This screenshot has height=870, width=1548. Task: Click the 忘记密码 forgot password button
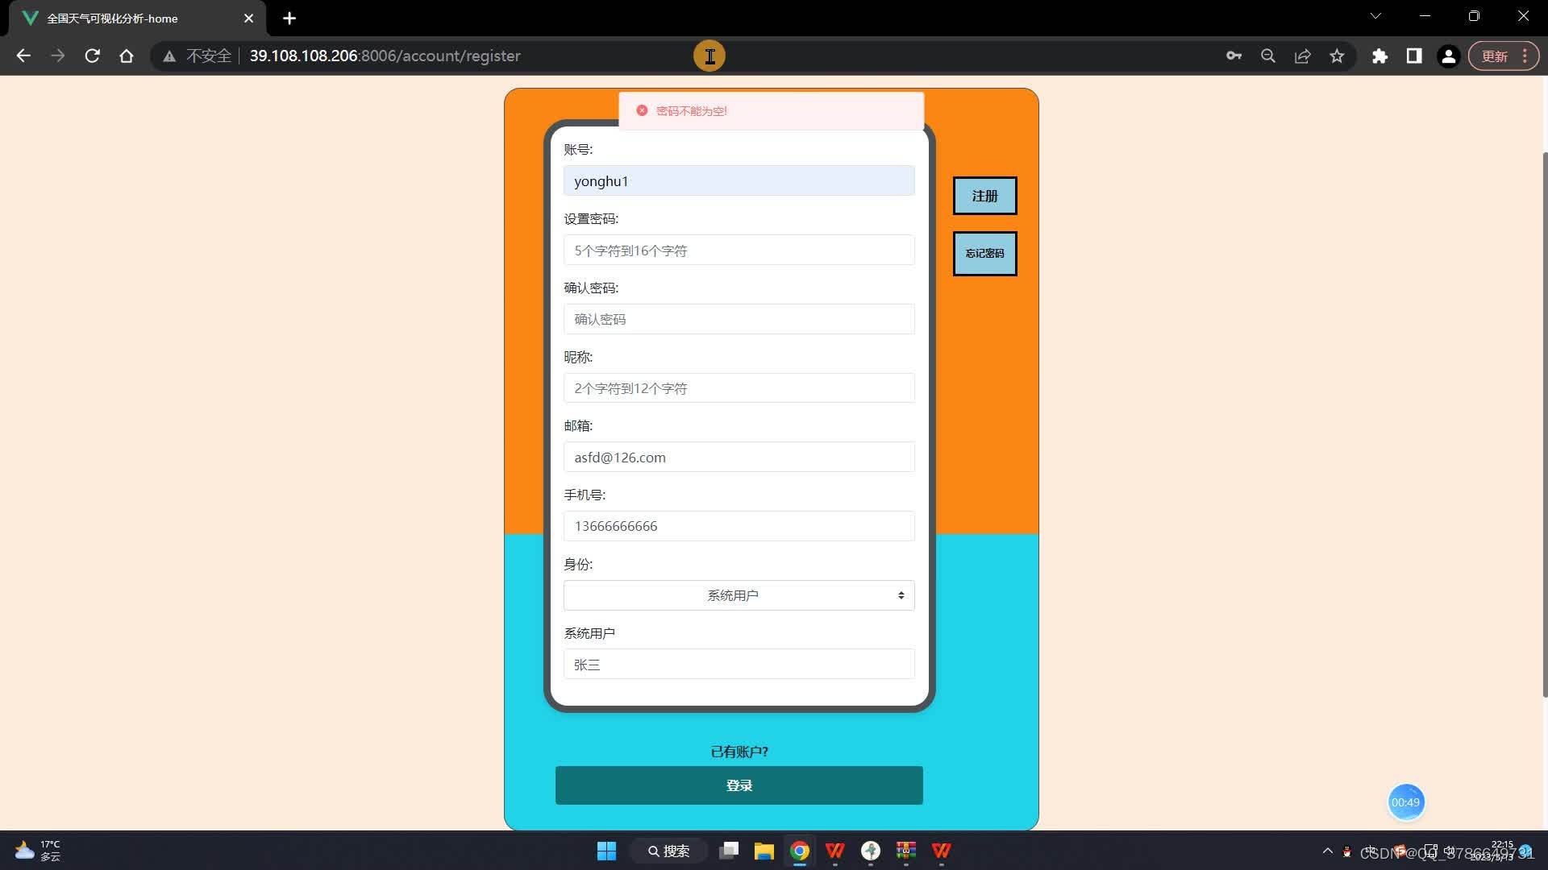click(984, 254)
